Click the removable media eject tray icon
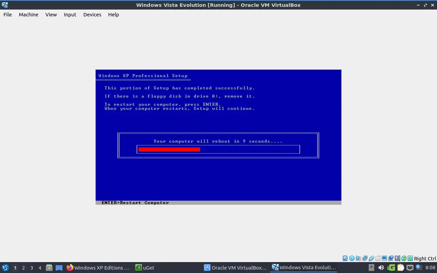437x273 pixels. pos(371,268)
